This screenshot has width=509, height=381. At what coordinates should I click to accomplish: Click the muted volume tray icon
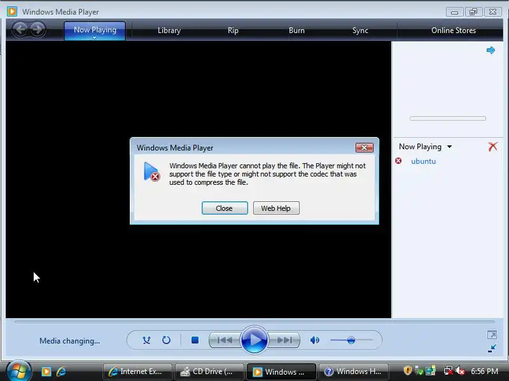point(460,370)
